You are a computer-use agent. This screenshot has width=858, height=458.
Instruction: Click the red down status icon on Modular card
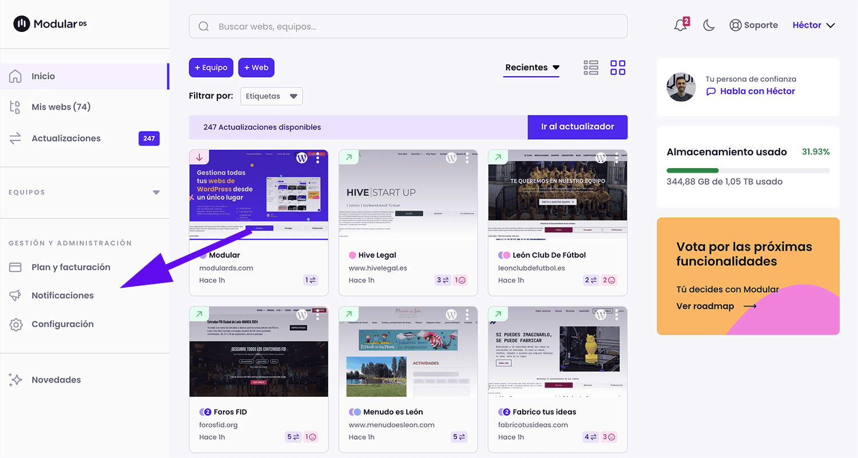click(199, 157)
